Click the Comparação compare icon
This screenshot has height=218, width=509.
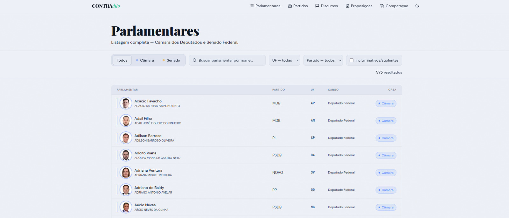(382, 6)
